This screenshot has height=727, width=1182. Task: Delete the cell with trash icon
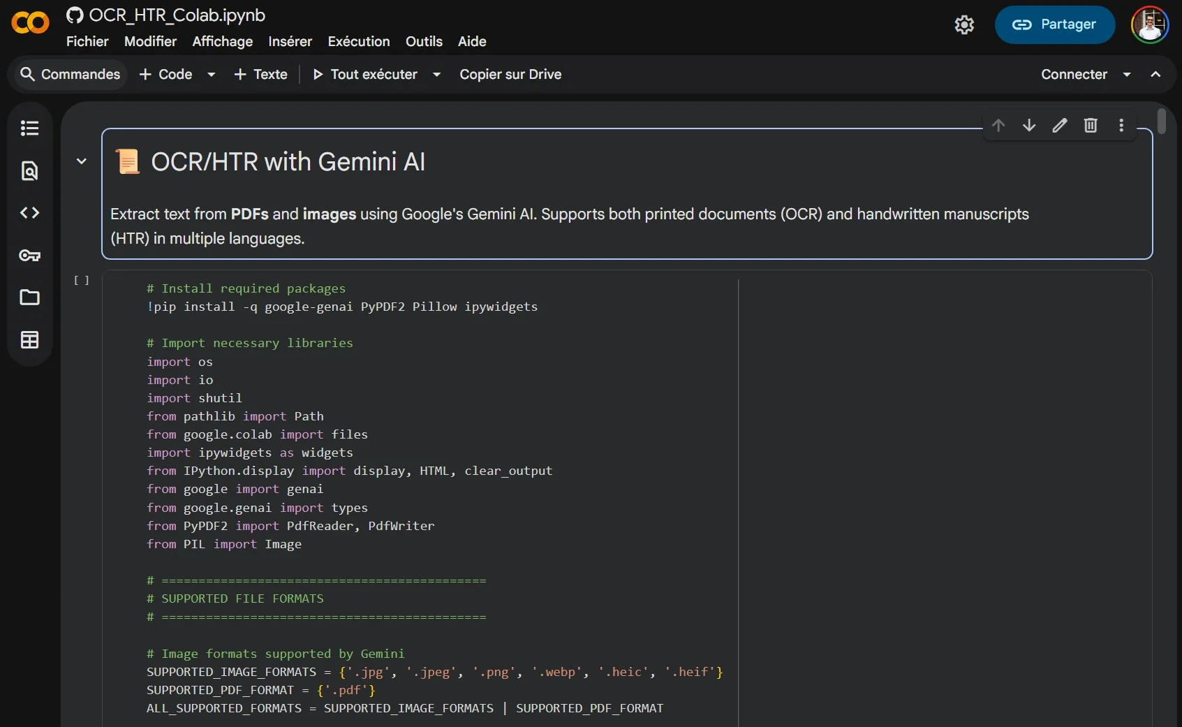(x=1091, y=125)
